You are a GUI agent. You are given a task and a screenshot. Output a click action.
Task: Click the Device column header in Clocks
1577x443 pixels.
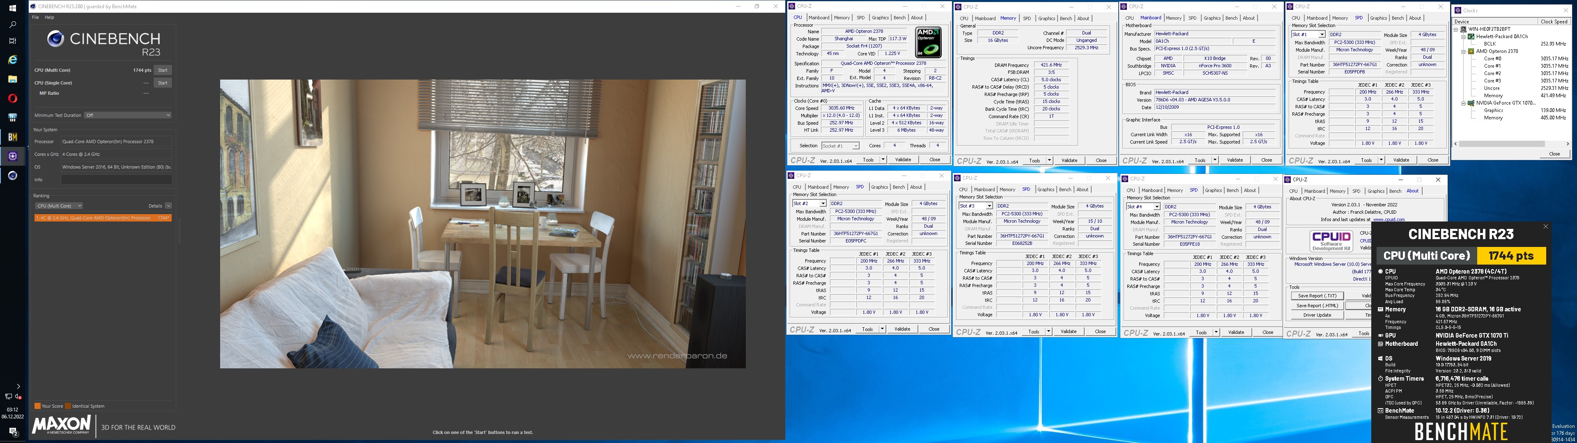(x=1495, y=21)
